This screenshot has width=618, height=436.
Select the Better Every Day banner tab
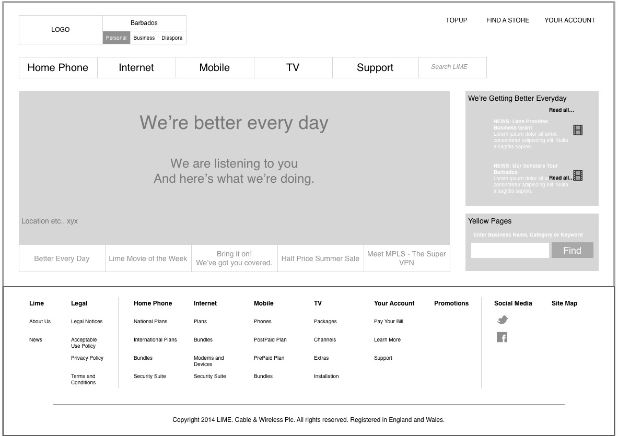(x=62, y=258)
